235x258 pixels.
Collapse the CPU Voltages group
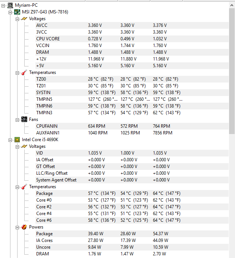[17, 147]
